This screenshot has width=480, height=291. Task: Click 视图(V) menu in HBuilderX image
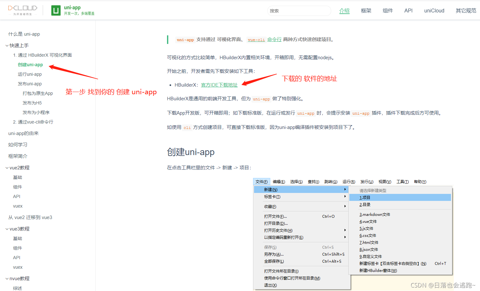[x=385, y=182]
